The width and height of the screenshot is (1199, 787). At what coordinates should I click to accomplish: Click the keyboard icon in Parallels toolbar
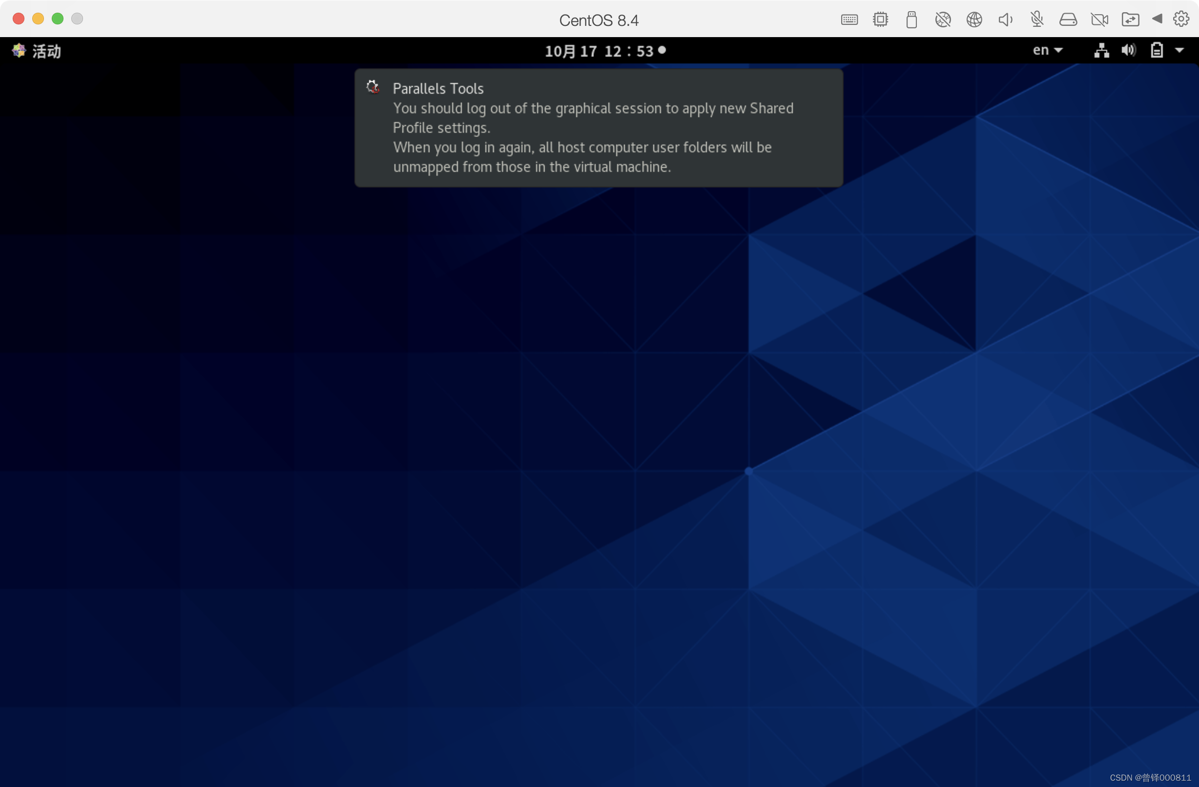(x=849, y=20)
